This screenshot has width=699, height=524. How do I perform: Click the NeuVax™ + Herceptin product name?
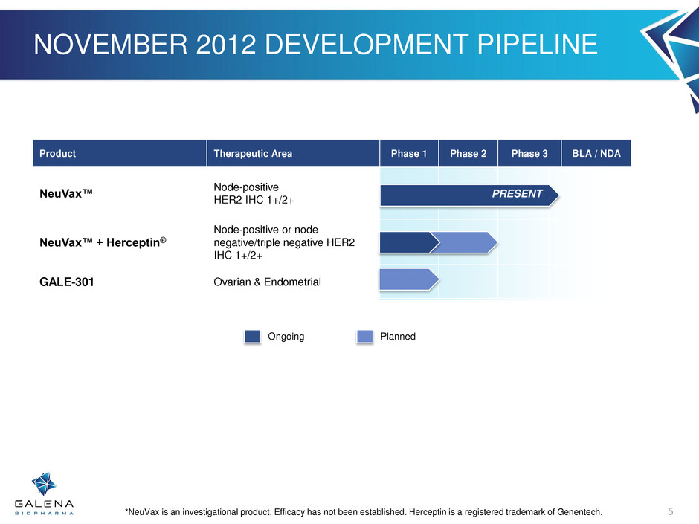tap(103, 242)
